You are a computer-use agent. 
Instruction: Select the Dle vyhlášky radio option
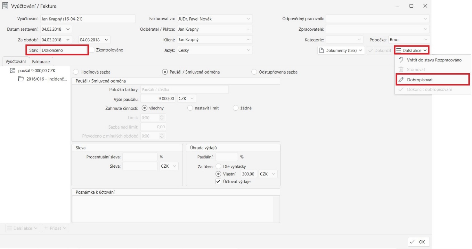tap(218, 166)
